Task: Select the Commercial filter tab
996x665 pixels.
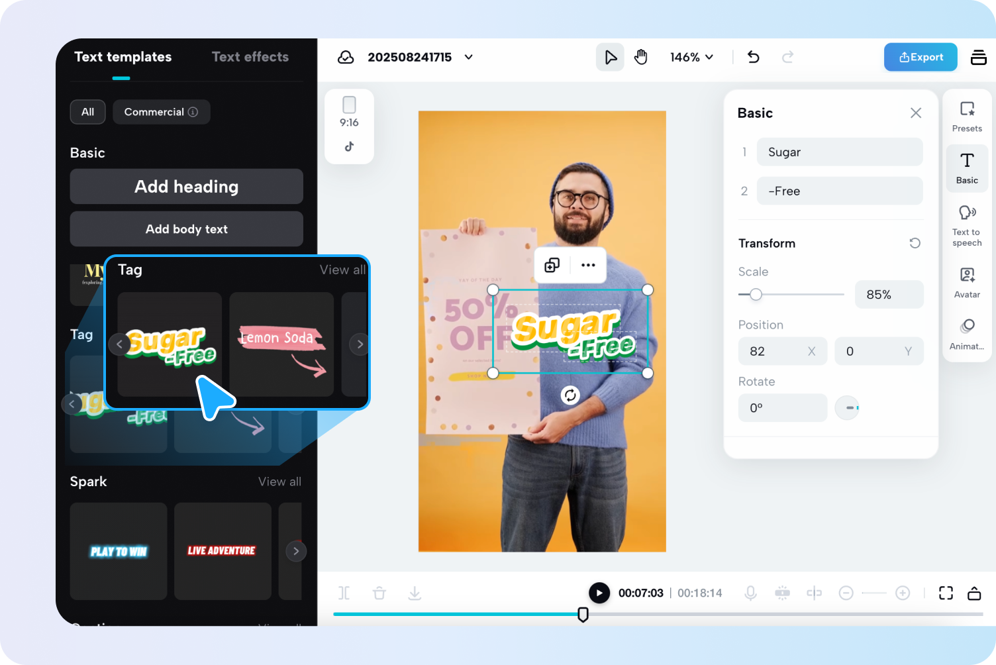Action: tap(161, 112)
